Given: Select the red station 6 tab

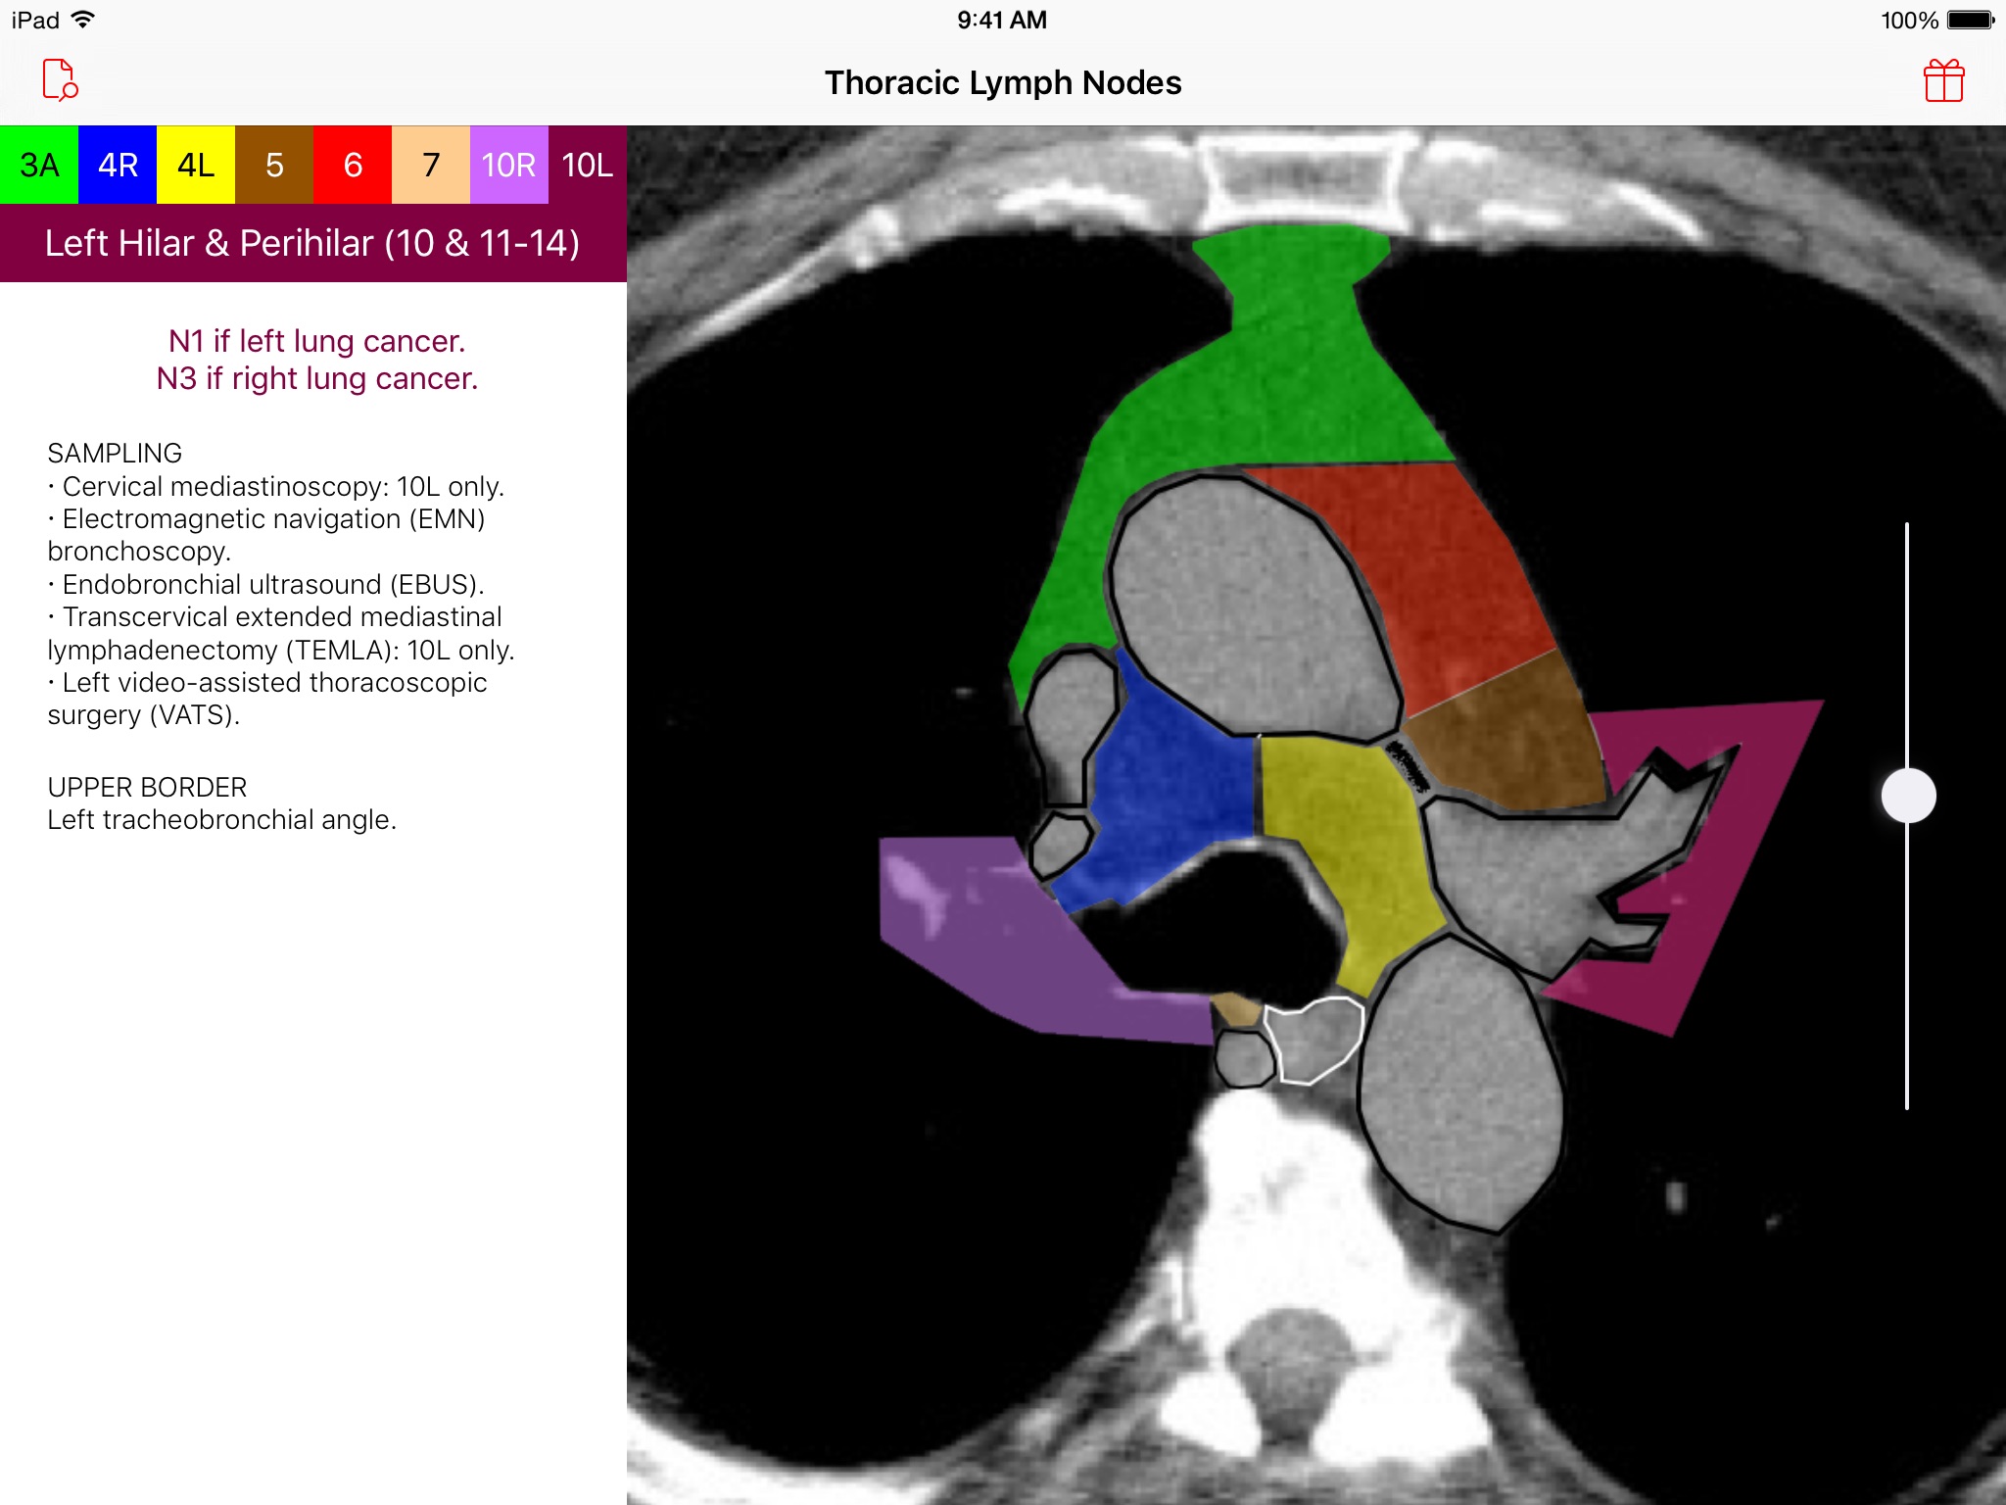Looking at the screenshot, I should (353, 165).
